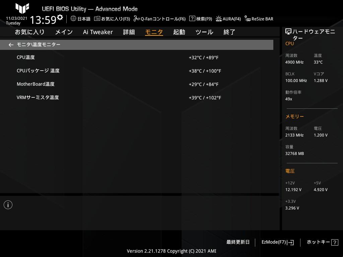This screenshot has height=257, width=343.
Task: Click the 49x ratio value
Action: (289, 99)
